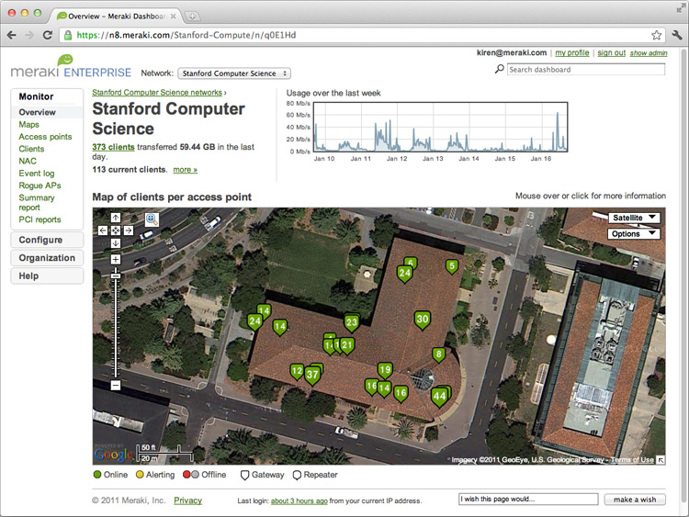Screen dimensions: 689x517
Task: Open Terms of Use on the map
Action: [632, 460]
